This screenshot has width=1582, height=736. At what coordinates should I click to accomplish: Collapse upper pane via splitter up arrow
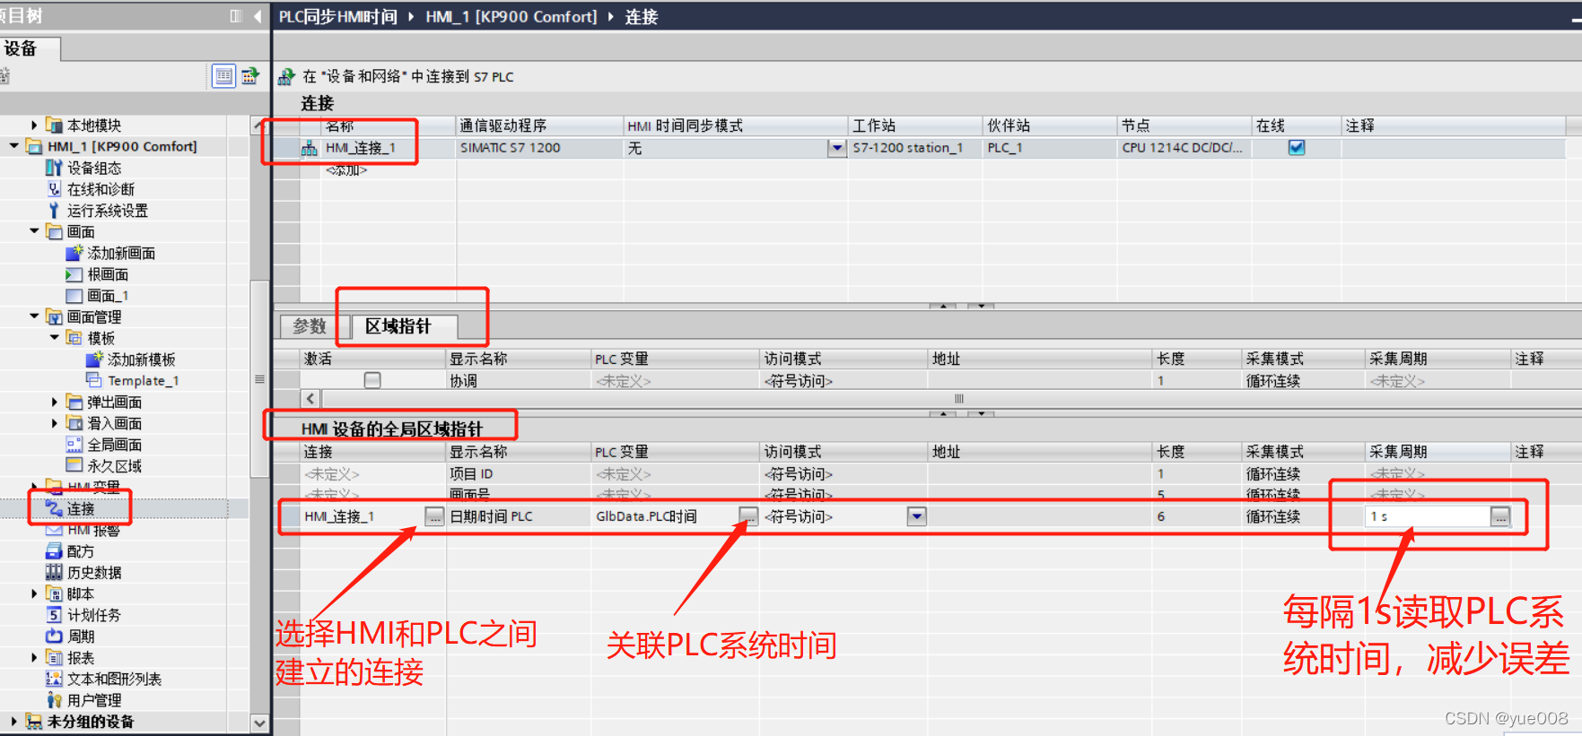(942, 306)
